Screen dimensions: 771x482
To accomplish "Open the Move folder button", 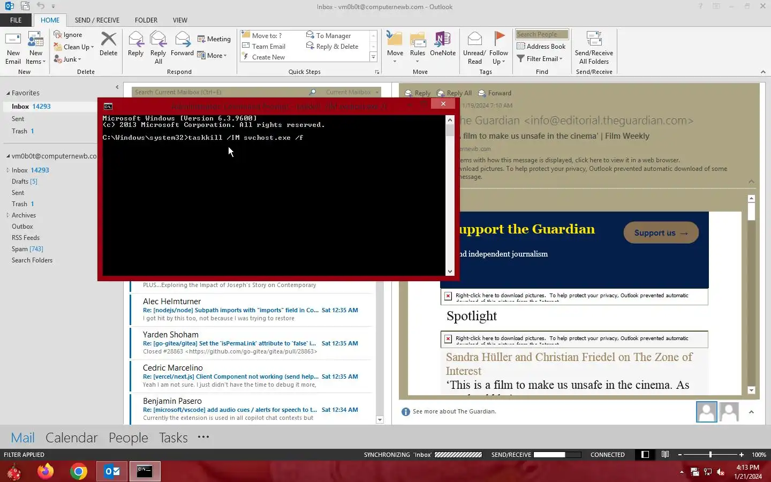I will (395, 47).
